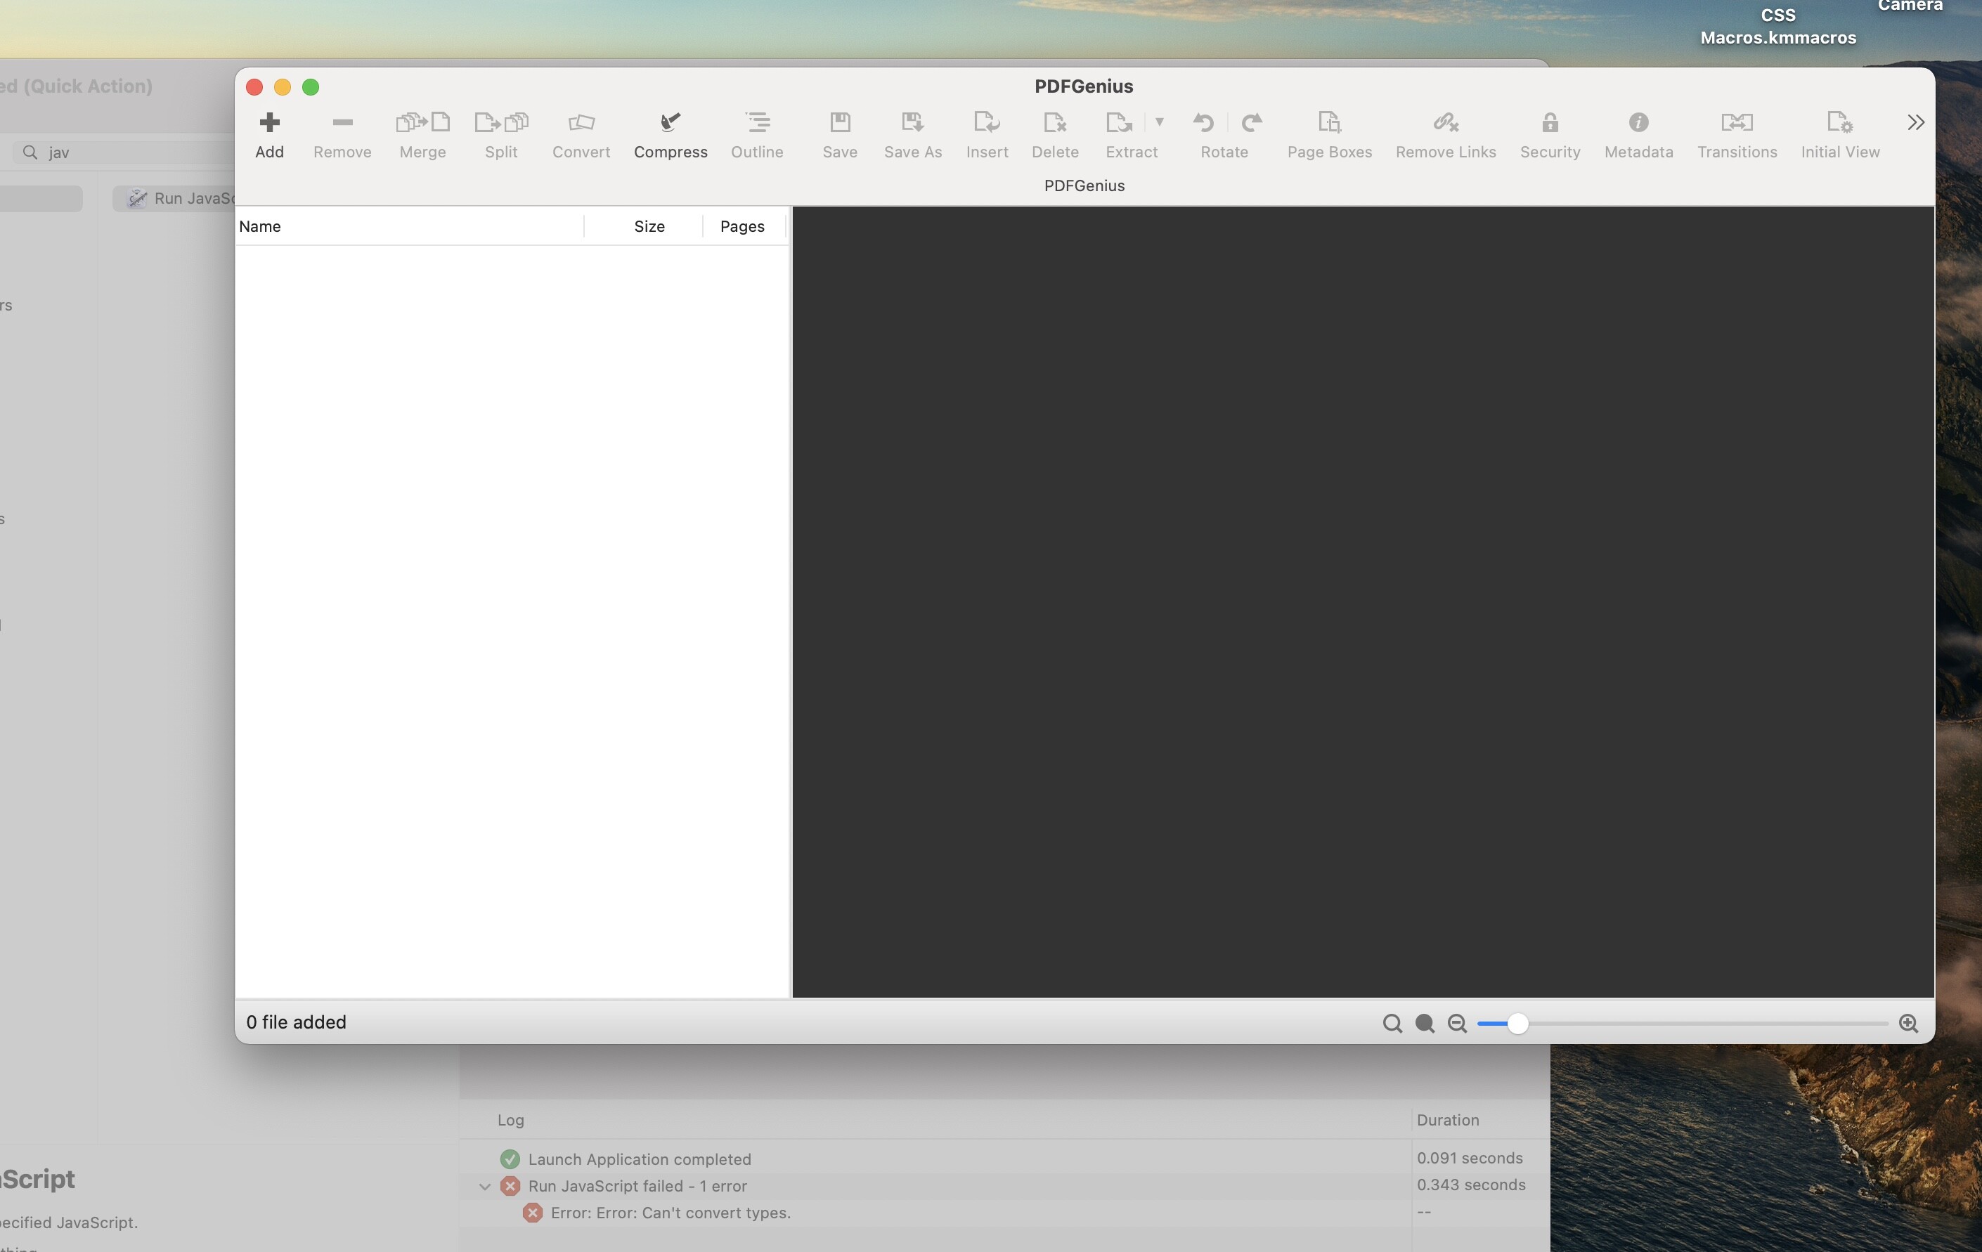Expand the toolbar overflow chevron
The image size is (1982, 1252).
click(1915, 122)
